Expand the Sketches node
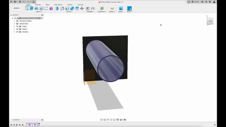 tap(14, 32)
